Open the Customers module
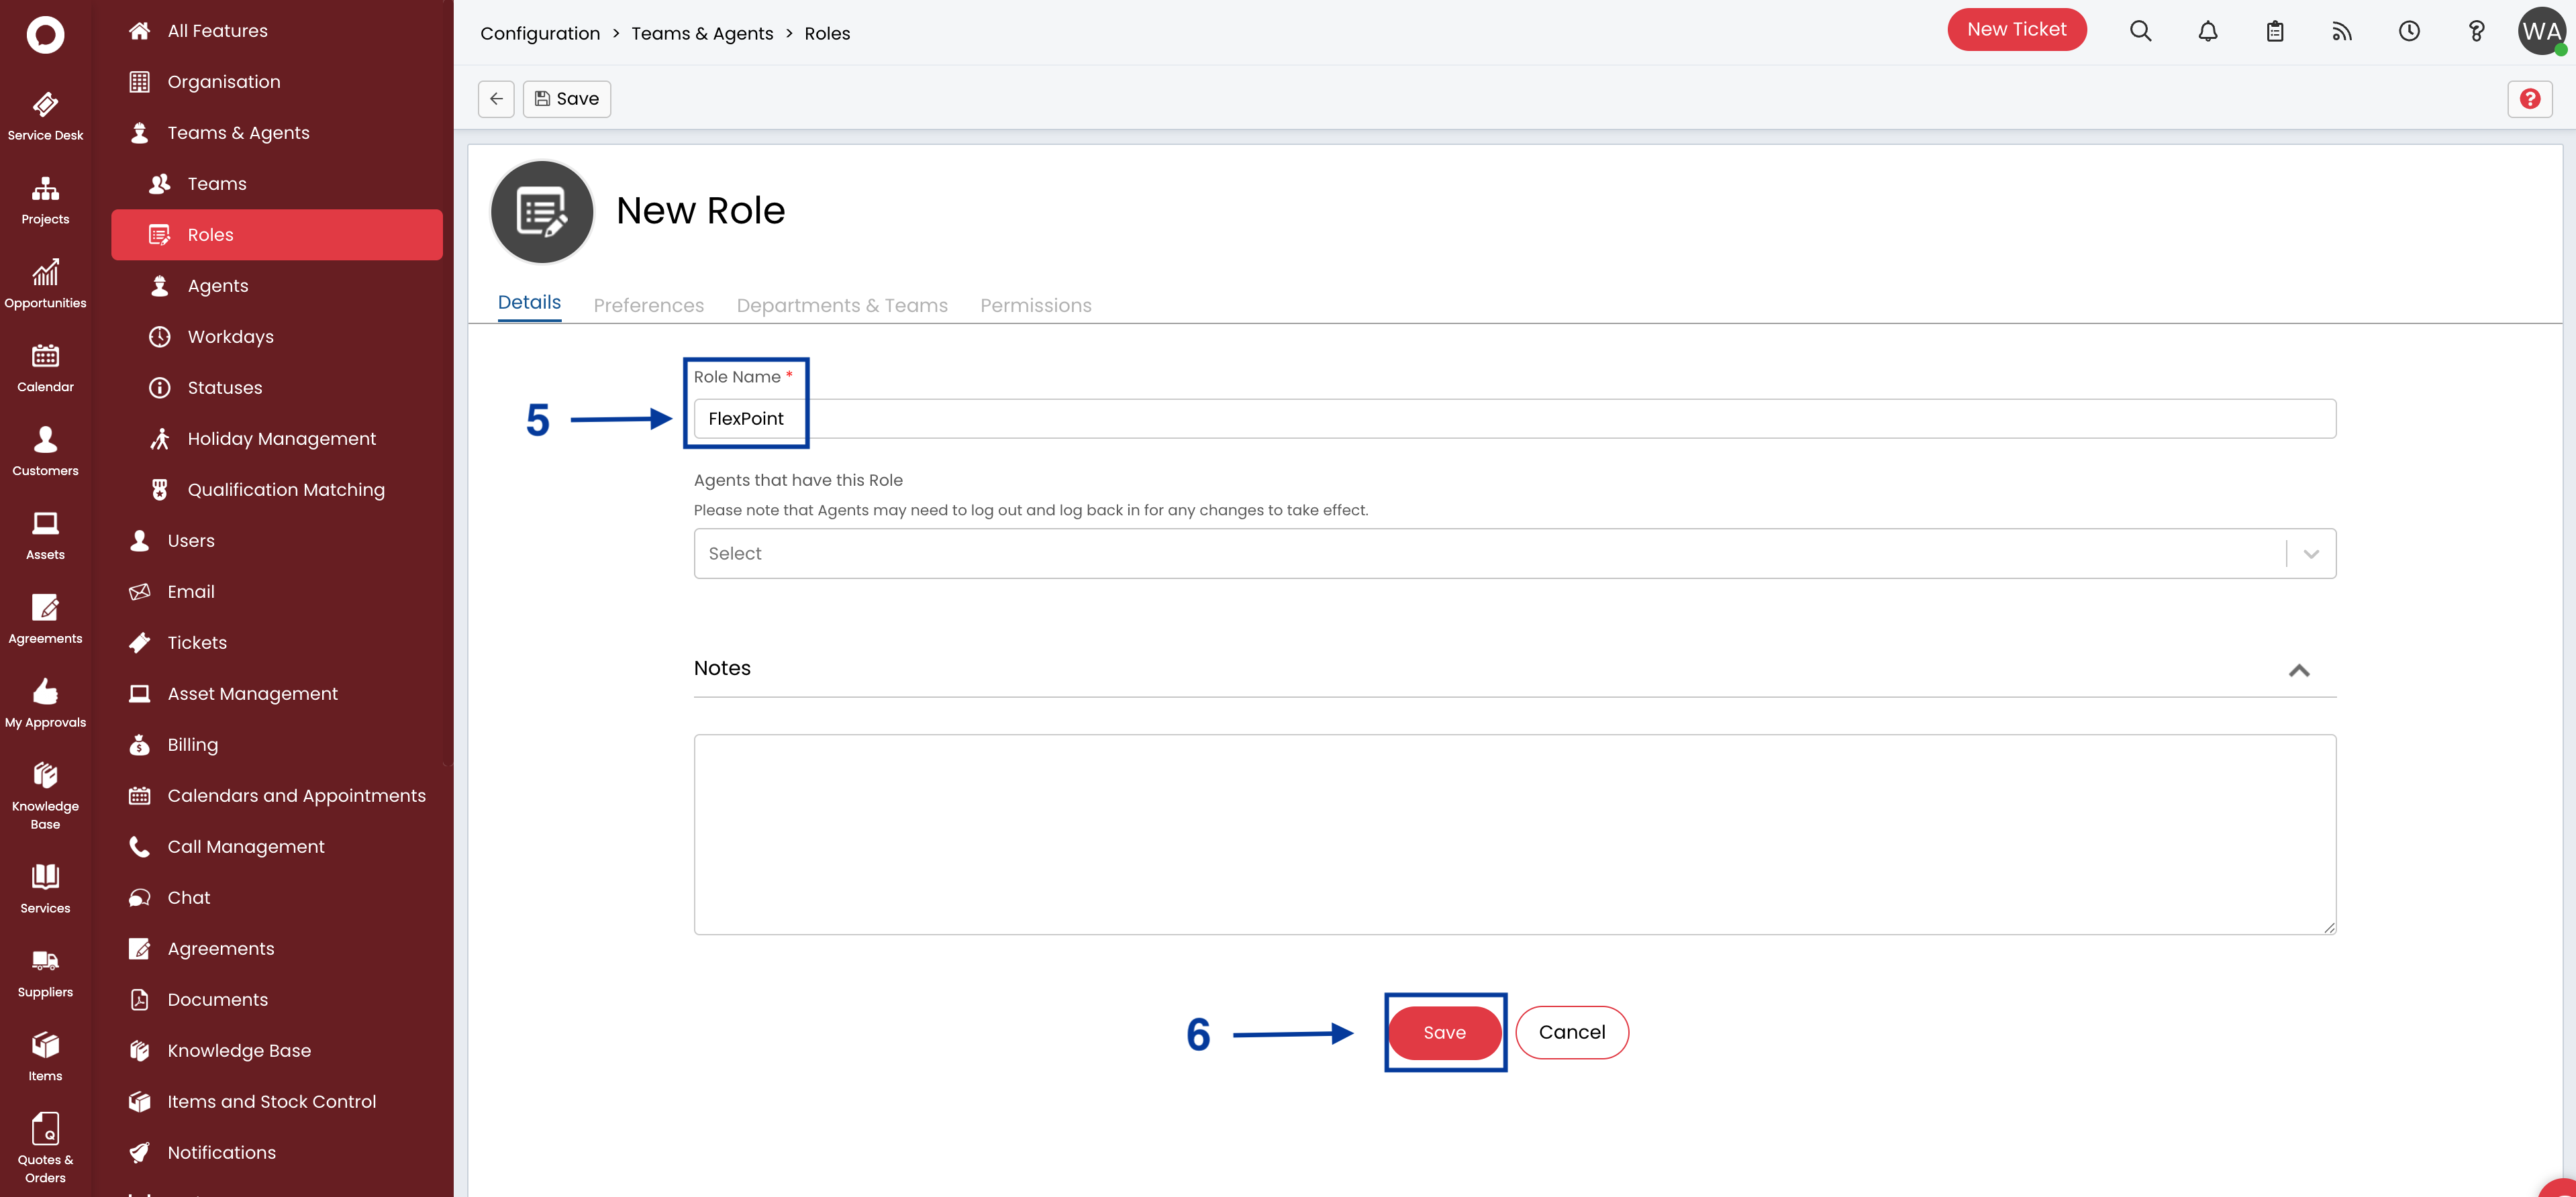 45,452
